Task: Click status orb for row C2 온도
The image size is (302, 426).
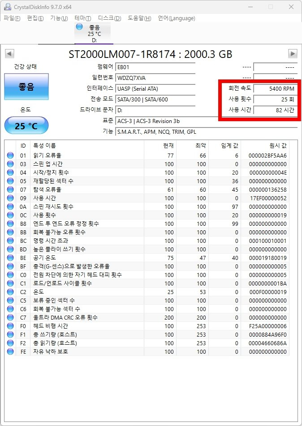Action: tap(10, 292)
